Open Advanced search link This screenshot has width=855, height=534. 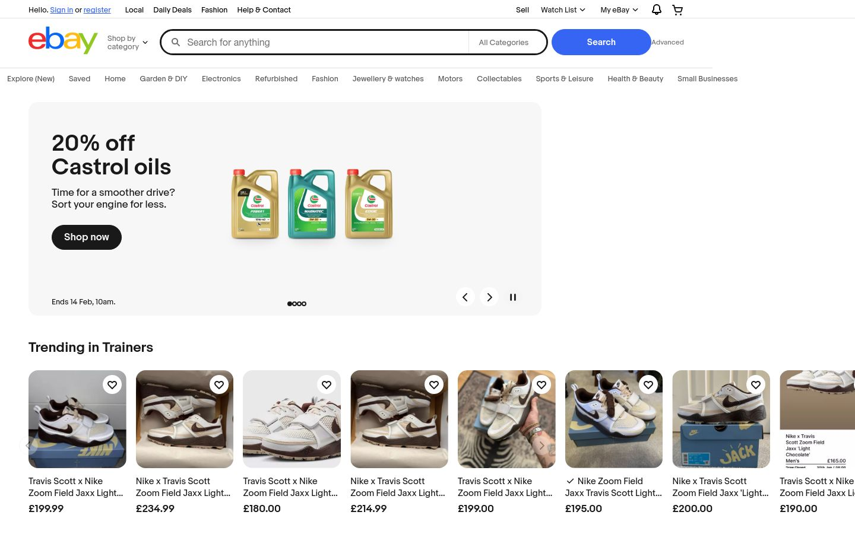pyautogui.click(x=667, y=42)
